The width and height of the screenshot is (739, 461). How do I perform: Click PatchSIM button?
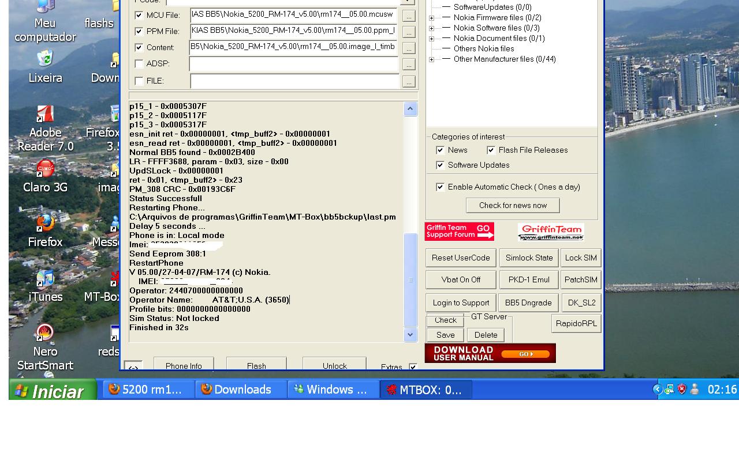click(581, 279)
